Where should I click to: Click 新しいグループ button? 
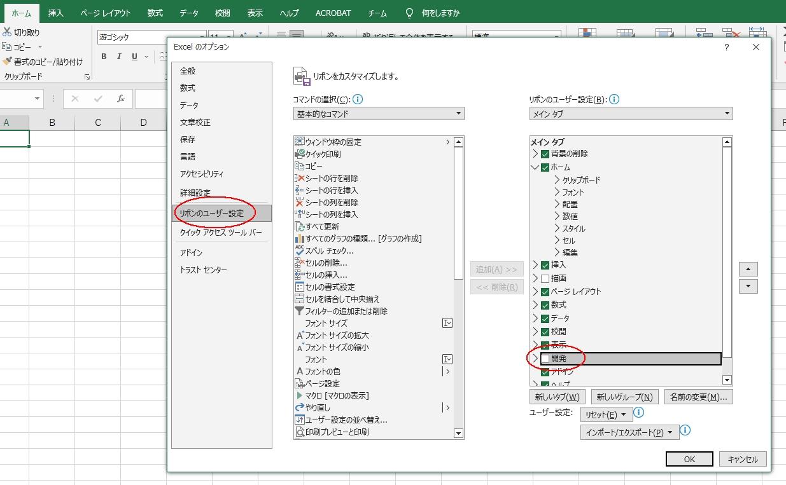click(x=625, y=397)
